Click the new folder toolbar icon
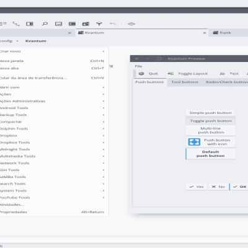 pyautogui.click(x=86, y=24)
